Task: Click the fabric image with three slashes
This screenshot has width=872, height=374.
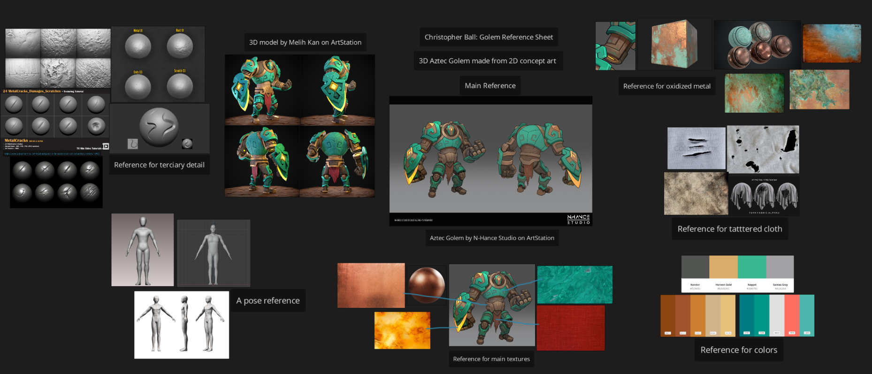Action: point(696,148)
